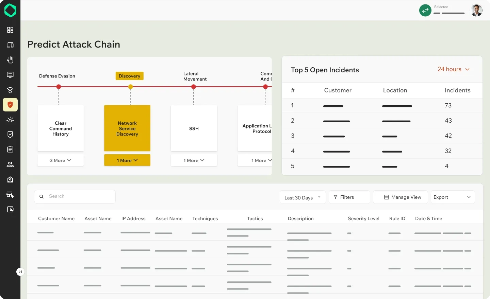
Task: Click the Export button
Action: pyautogui.click(x=447, y=197)
